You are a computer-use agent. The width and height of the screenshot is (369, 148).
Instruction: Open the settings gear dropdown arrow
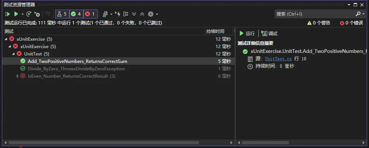tap(157, 14)
